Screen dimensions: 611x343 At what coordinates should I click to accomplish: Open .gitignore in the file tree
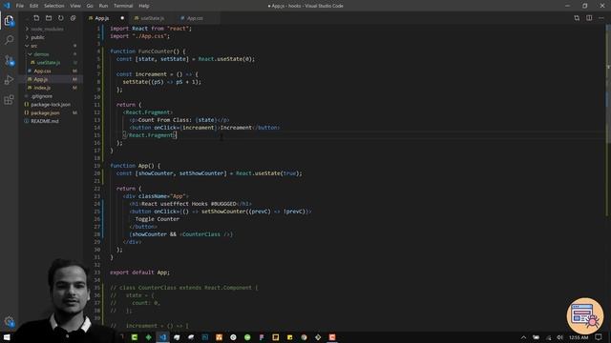pos(42,96)
